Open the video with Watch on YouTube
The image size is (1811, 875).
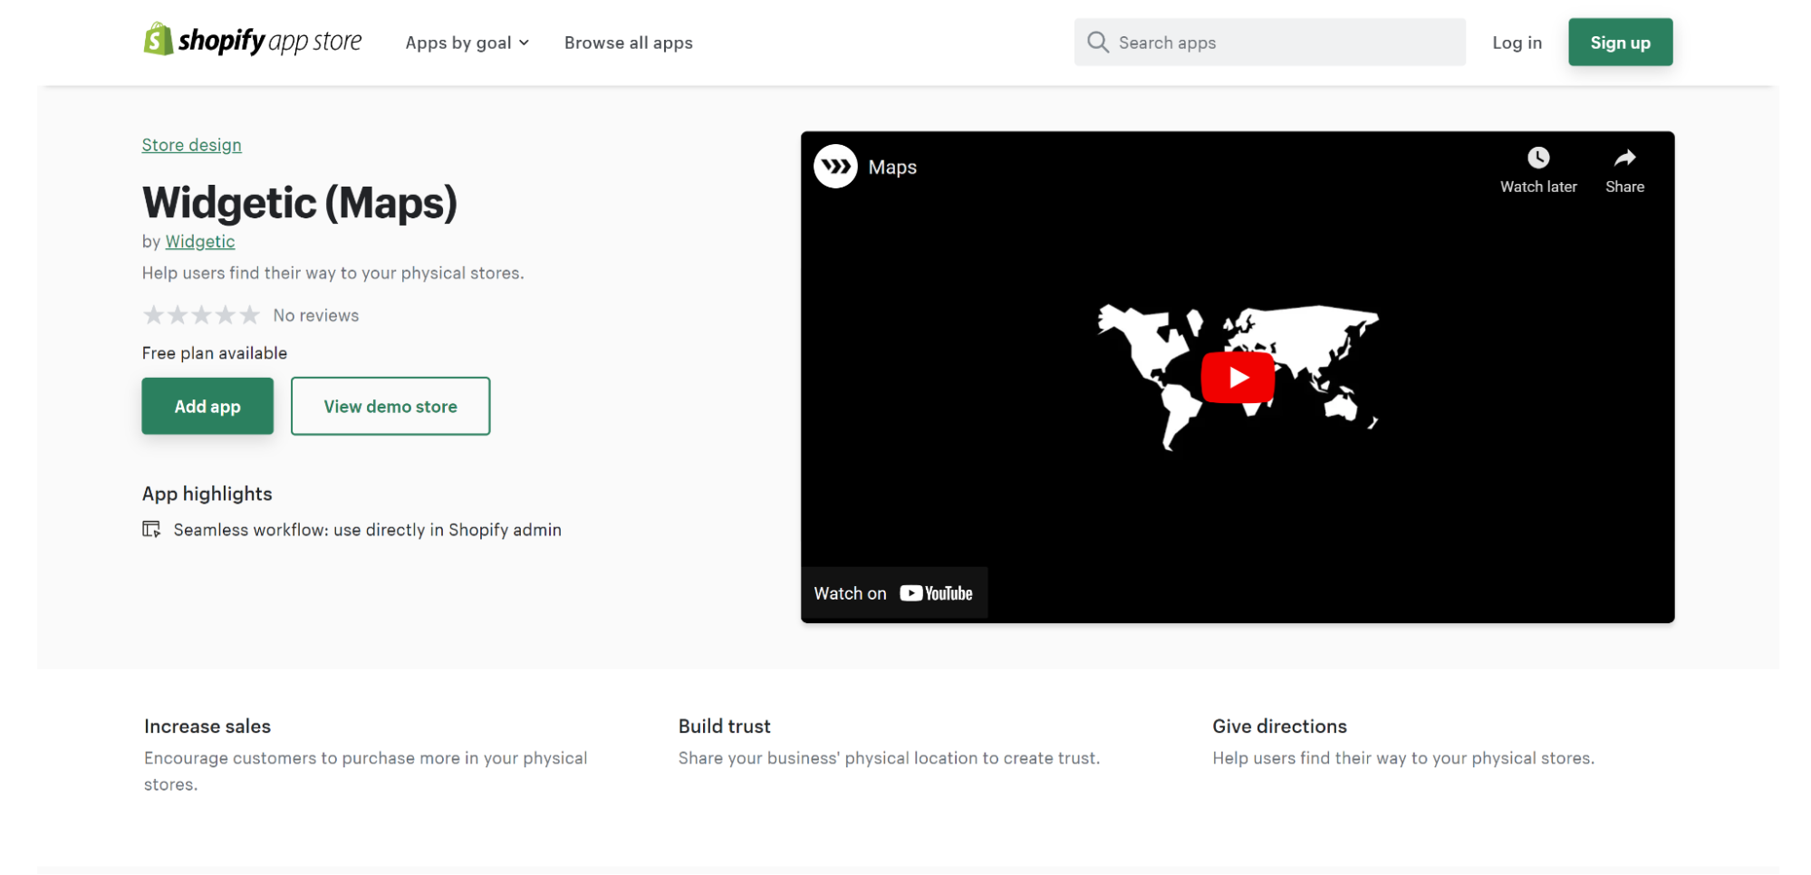893,592
